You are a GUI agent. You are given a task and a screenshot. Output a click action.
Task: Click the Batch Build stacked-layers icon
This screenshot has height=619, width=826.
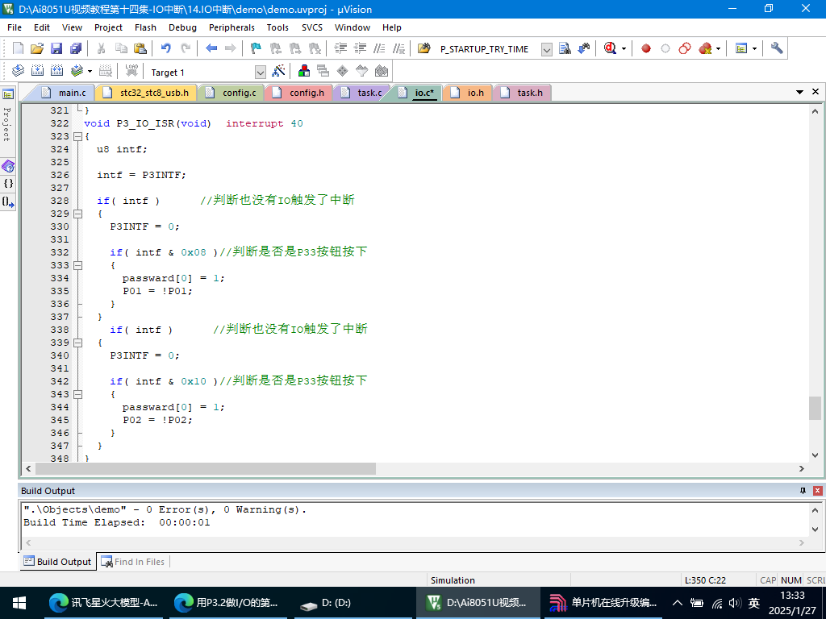[x=77, y=71]
